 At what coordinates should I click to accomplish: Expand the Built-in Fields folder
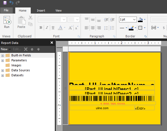tap(2, 56)
